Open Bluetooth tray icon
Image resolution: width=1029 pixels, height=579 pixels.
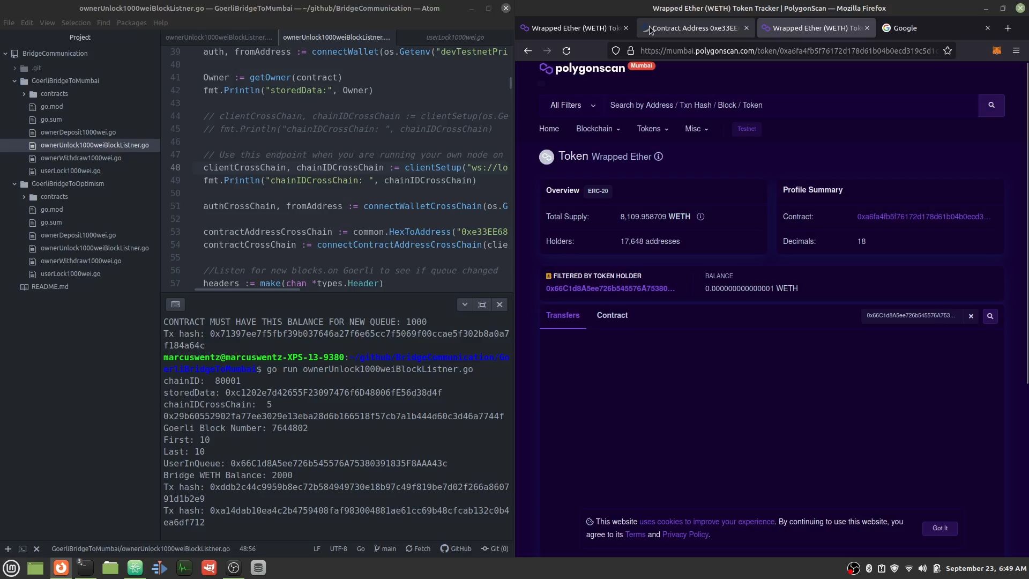[x=869, y=568]
